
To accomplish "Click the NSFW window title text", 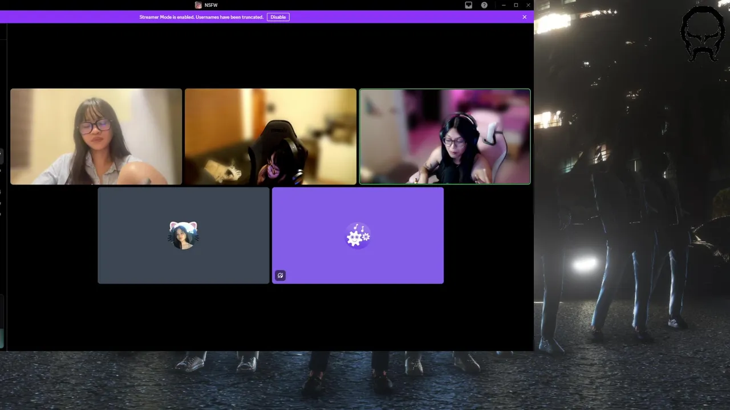I will coord(211,5).
